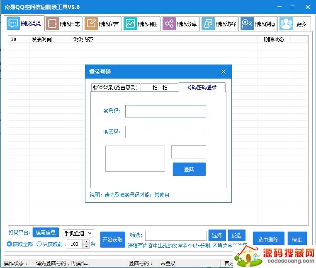Open the 更多 tab label
316x268 pixels.
301,24
